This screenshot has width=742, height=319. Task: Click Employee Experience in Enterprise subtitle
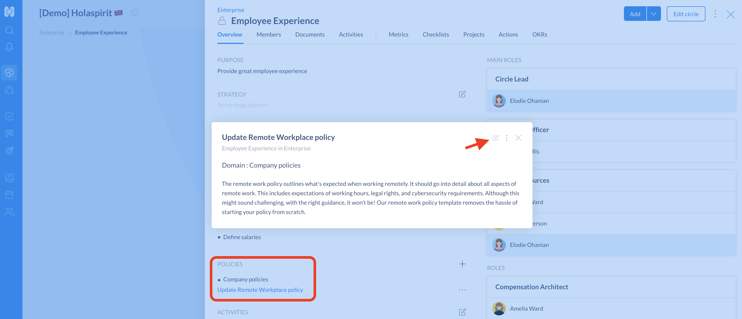pyautogui.click(x=266, y=148)
